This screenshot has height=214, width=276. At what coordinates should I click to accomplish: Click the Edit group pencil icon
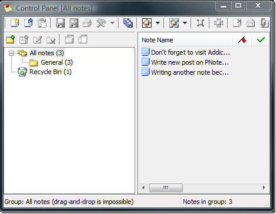point(37,39)
